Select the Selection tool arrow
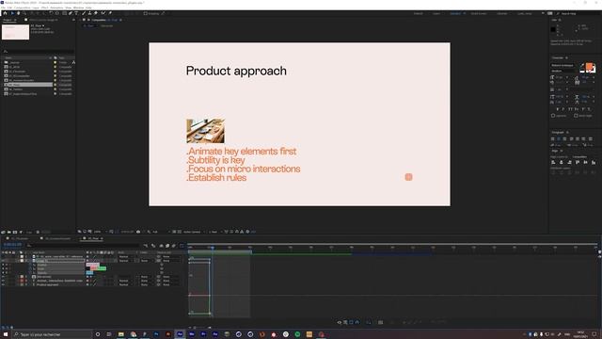 pyautogui.click(x=12, y=13)
